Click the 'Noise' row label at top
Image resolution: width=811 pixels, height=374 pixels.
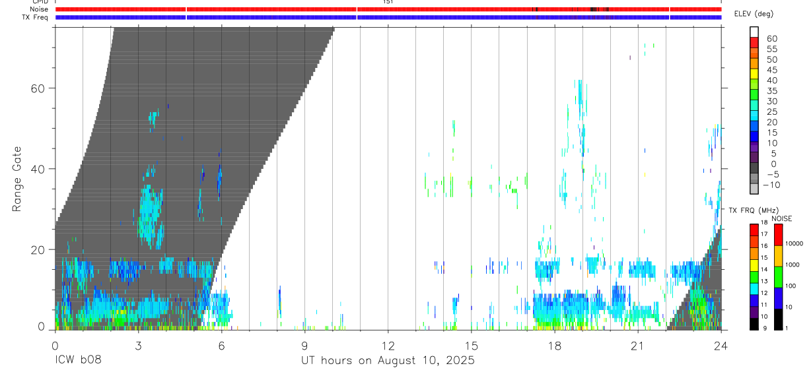coord(40,9)
